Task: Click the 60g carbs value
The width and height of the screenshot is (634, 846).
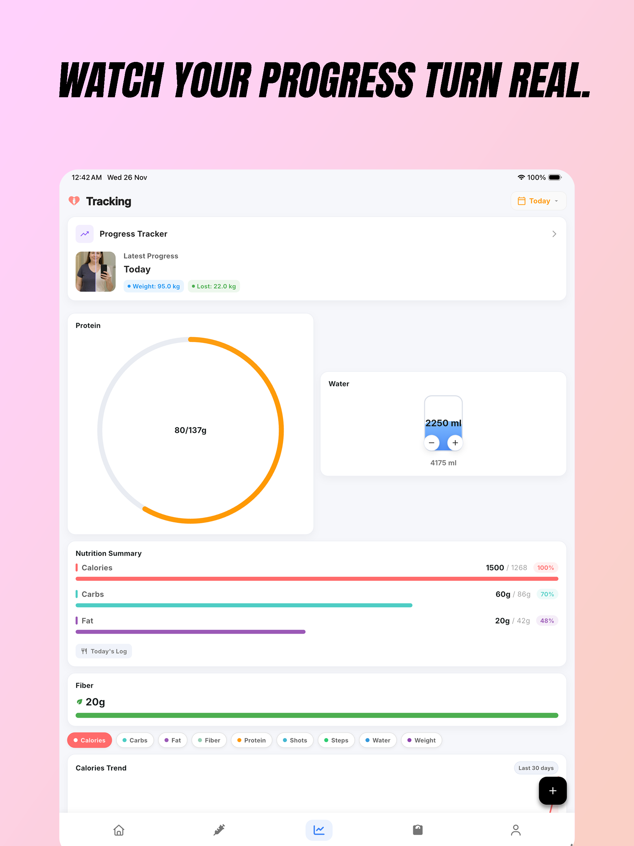Action: (x=503, y=594)
